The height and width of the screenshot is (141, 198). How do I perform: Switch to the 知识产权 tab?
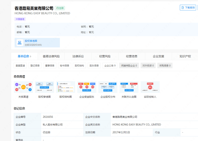185,56
